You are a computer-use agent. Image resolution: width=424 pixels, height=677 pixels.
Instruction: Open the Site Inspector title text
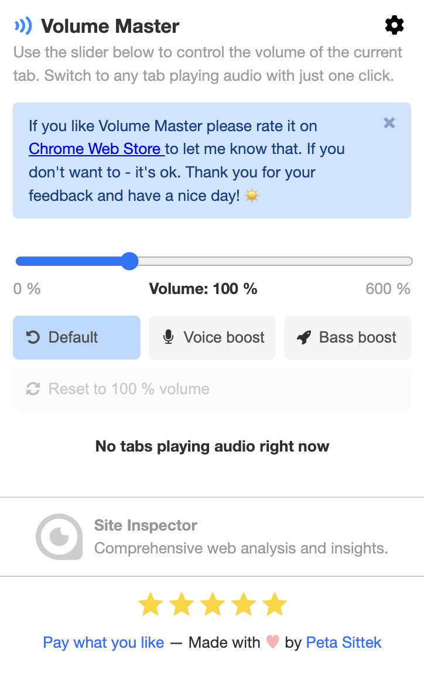[x=145, y=525]
